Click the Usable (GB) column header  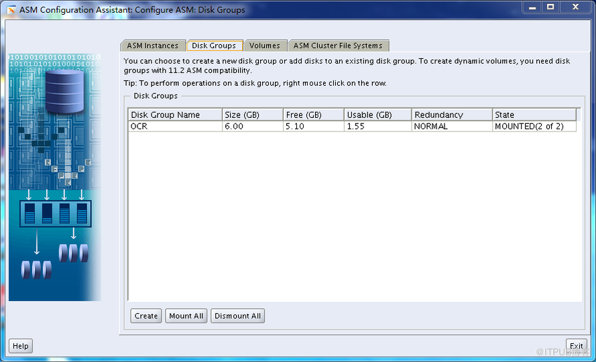(x=377, y=115)
